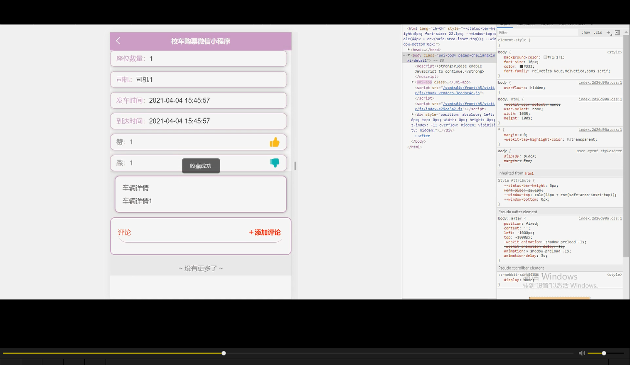This screenshot has height=365, width=630.
Task: Click the --window-top calc declaration
Action: [x=560, y=195]
